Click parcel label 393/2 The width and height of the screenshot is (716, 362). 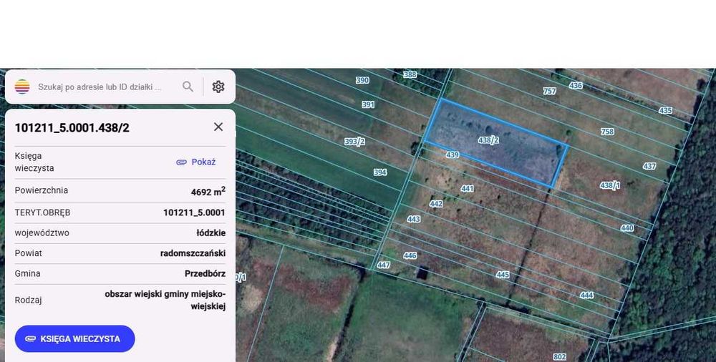354,142
